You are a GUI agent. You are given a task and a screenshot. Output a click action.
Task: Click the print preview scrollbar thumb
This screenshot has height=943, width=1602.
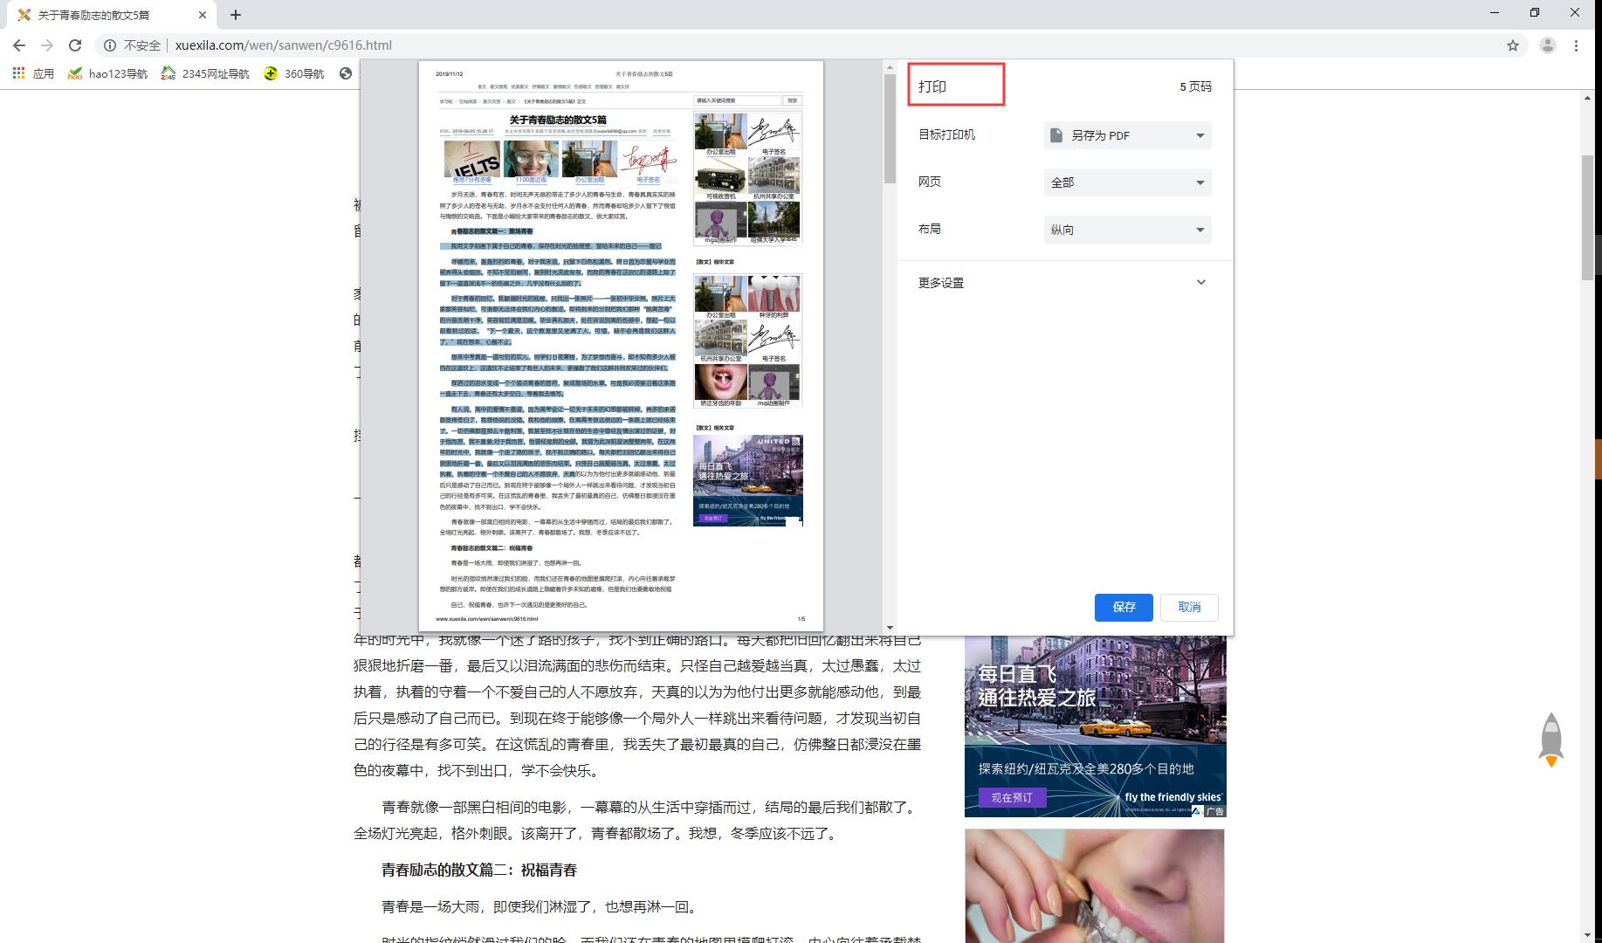[x=890, y=128]
